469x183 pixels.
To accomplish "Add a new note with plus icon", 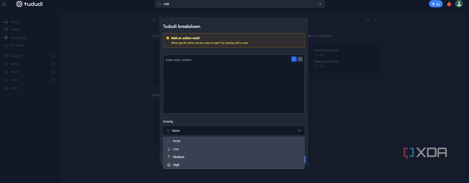I will 53,64.
